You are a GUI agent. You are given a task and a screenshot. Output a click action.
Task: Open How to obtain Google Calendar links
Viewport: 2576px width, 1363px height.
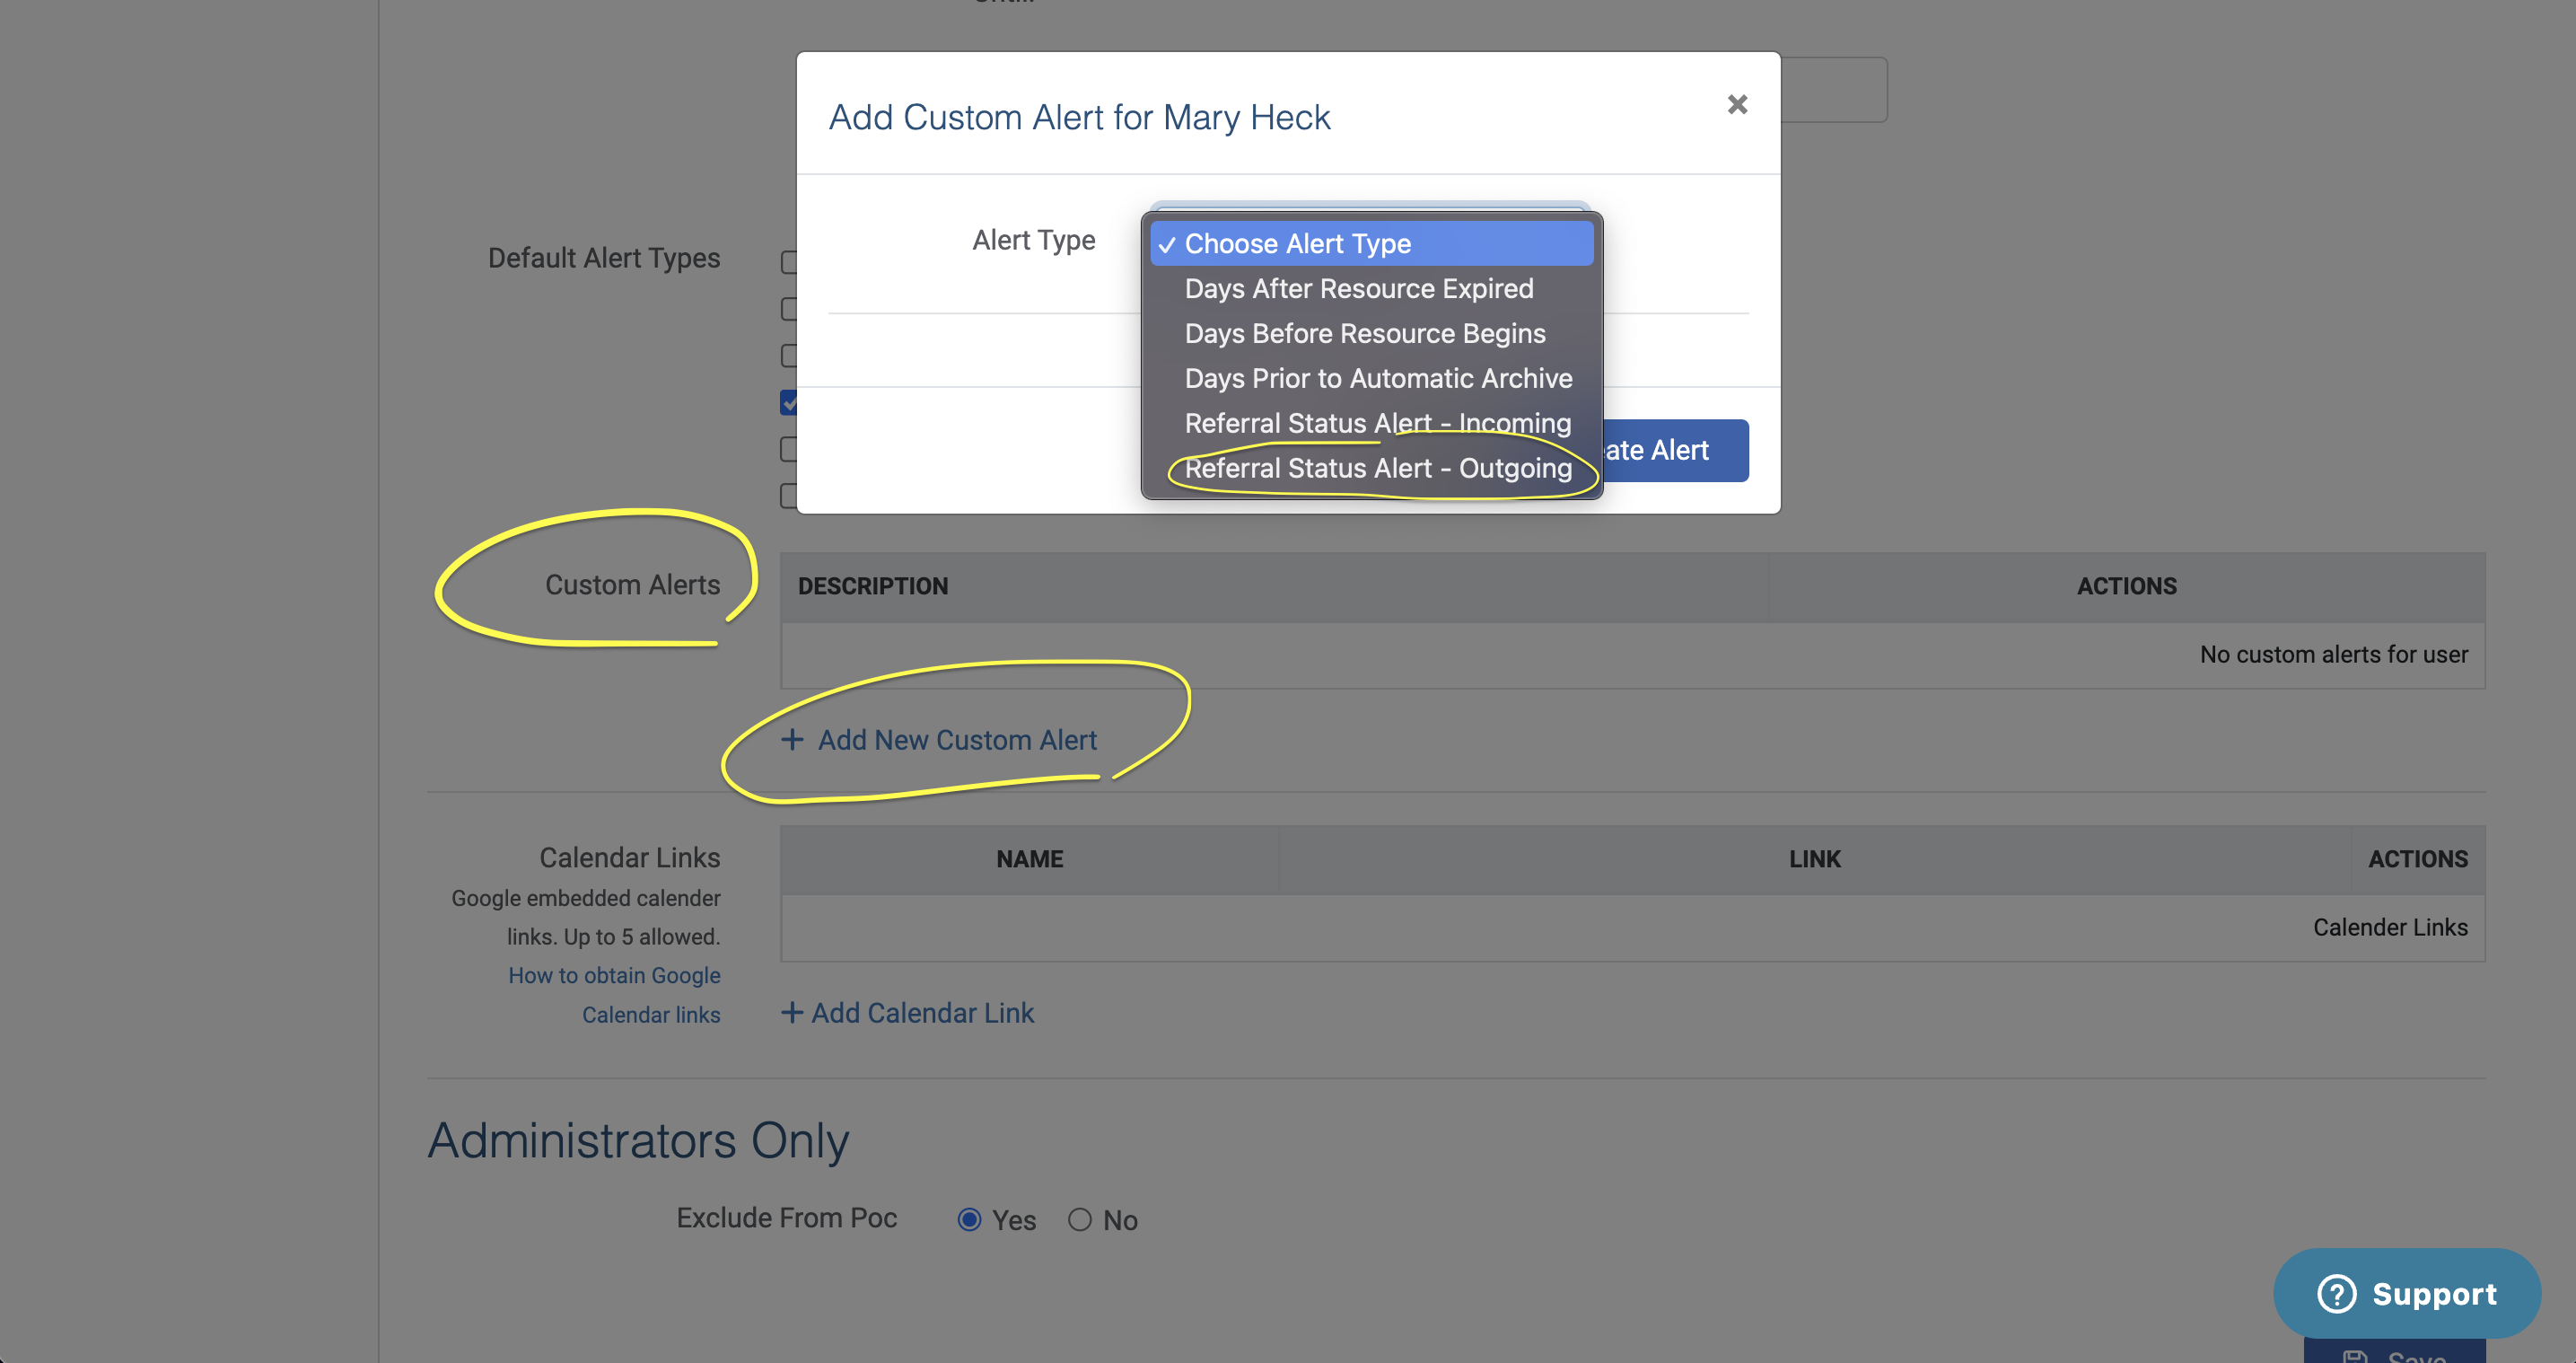pyautogui.click(x=614, y=976)
